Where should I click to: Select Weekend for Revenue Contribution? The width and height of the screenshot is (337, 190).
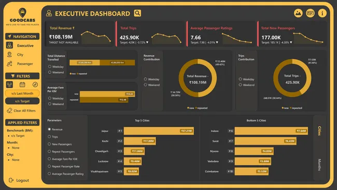[146, 85]
